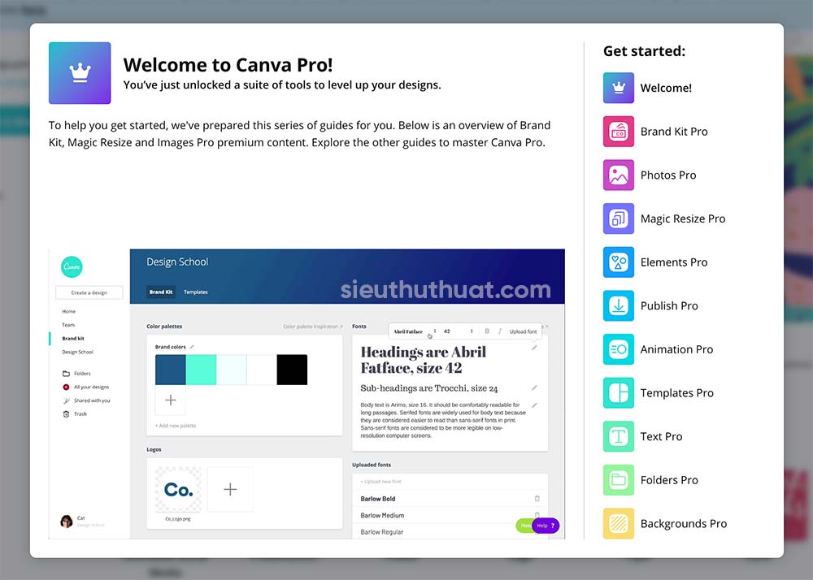The height and width of the screenshot is (580, 813).
Task: Select the Templates Pro guide label
Action: pyautogui.click(x=676, y=392)
